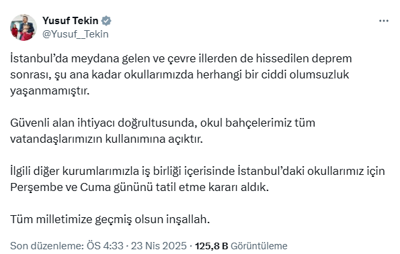
Task: Open the Görüntüleme views label
Action: pyautogui.click(x=259, y=246)
